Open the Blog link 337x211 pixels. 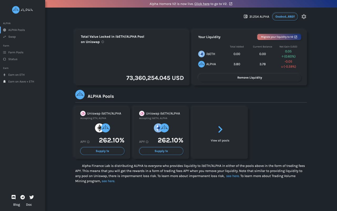pos(17,204)
